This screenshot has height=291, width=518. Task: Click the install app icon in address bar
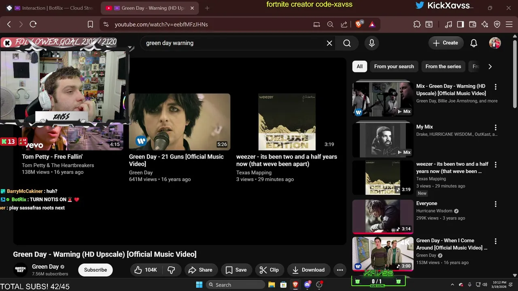coord(317,24)
